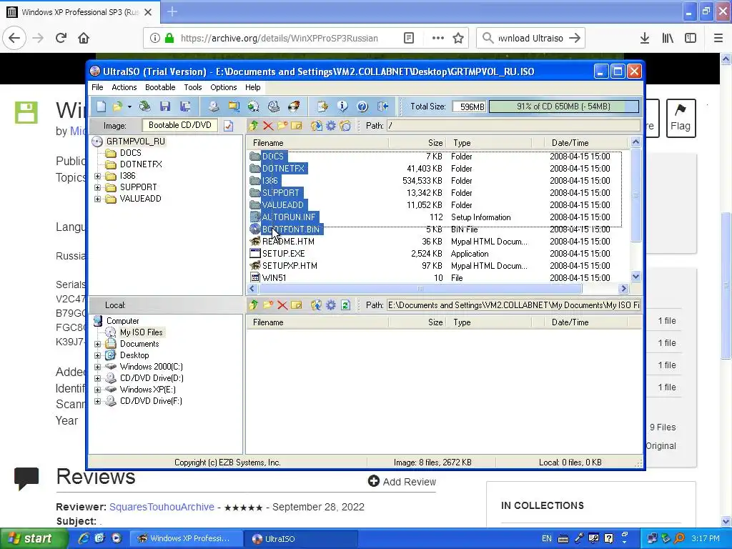
Task: Click the Open CD/DVD icon in UltraISO toolbar
Action: click(144, 107)
